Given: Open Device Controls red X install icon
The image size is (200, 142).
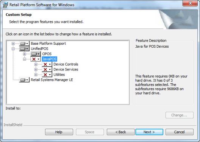Looking at the screenshot, I should (x=47, y=64).
